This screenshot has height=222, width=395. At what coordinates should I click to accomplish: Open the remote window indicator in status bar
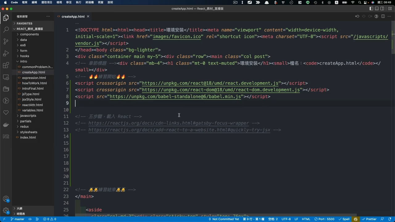point(4,219)
